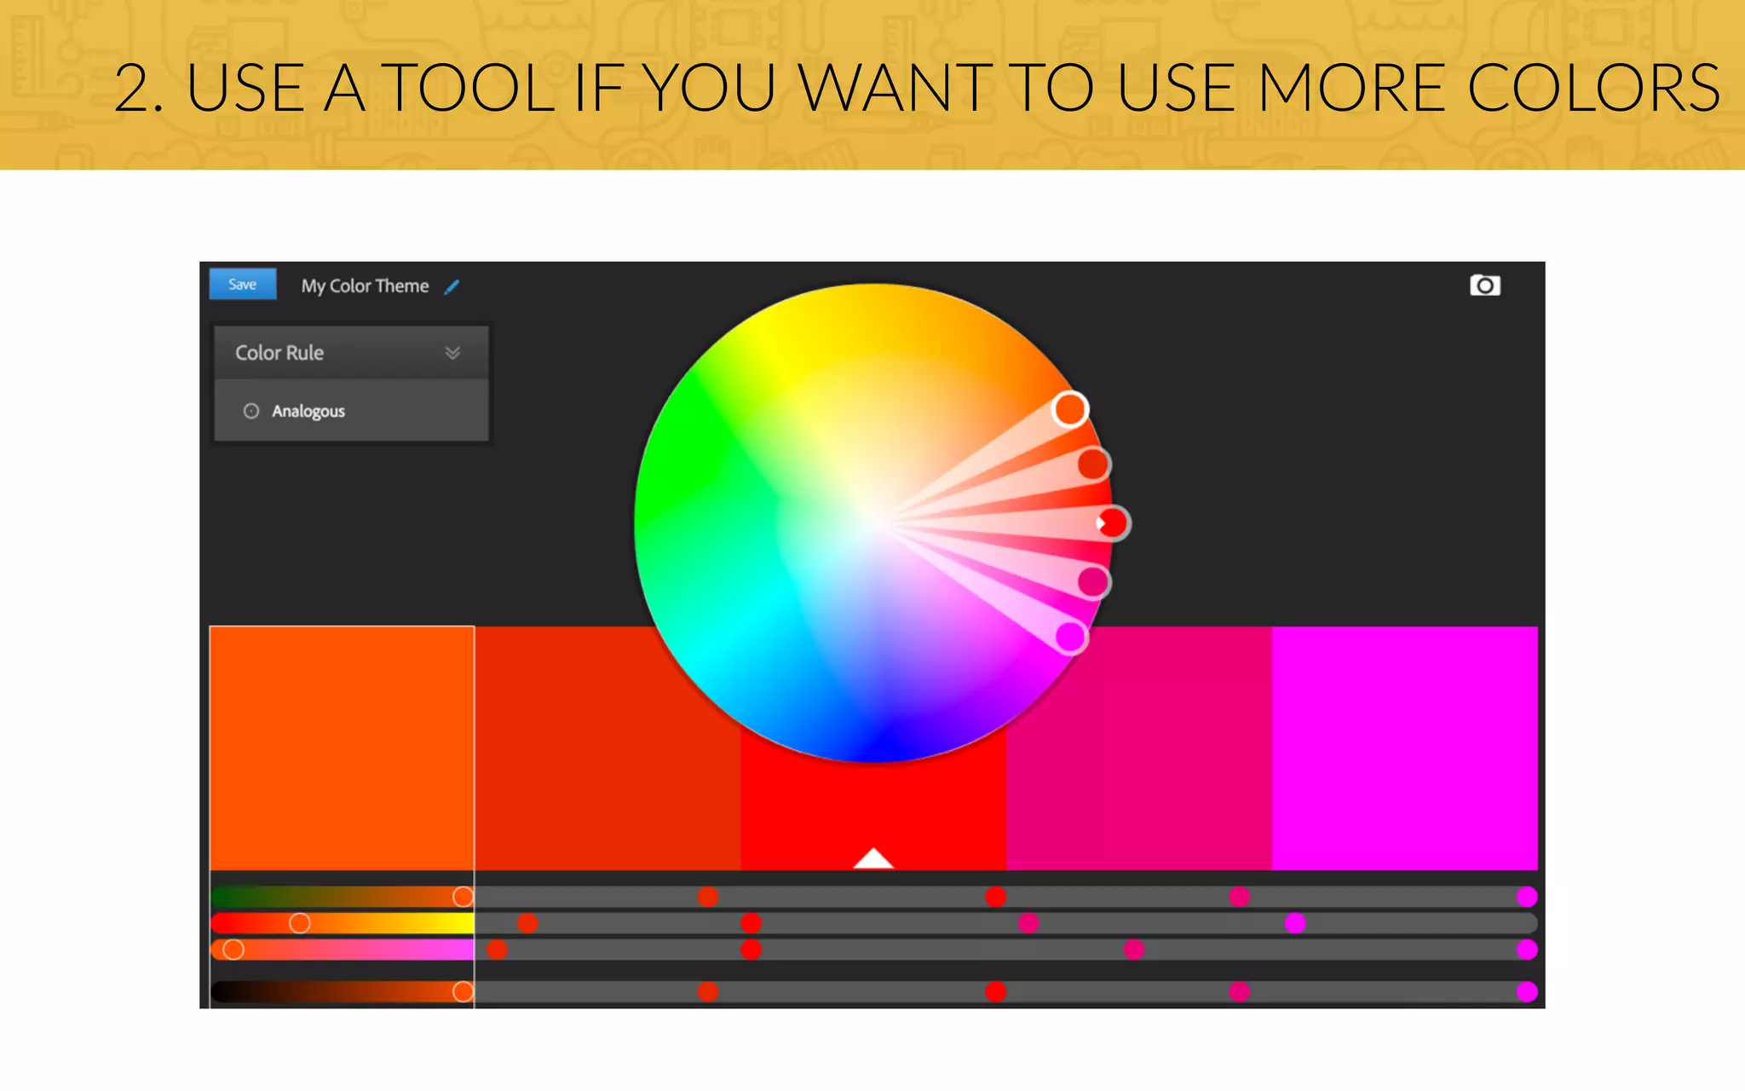Select the orange swatch in the palette
Image resolution: width=1745 pixels, height=1091 pixels.
click(x=342, y=748)
